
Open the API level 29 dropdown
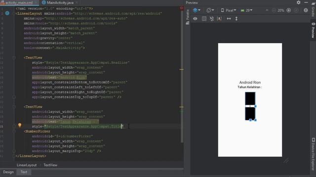click(x=246, y=10)
